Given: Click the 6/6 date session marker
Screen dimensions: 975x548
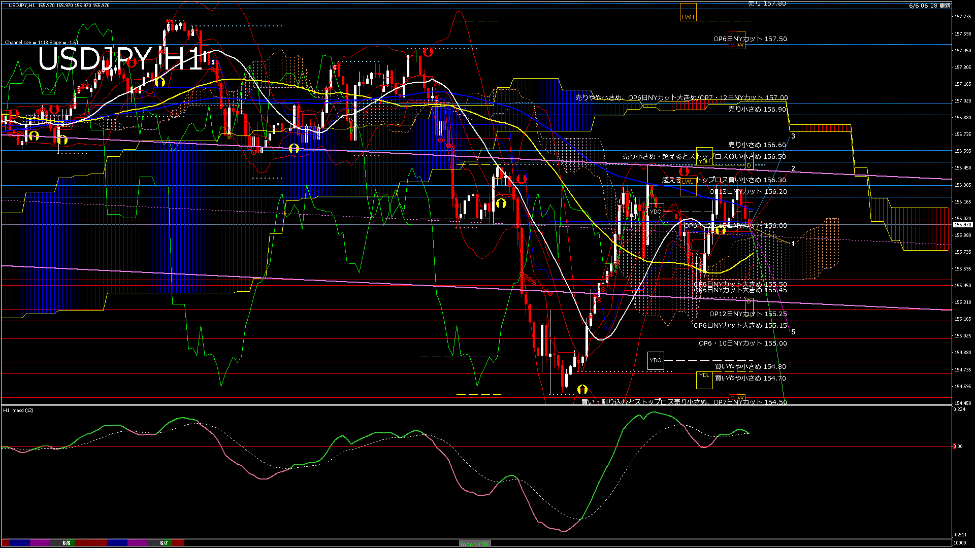Looking at the screenshot, I should click(67, 543).
